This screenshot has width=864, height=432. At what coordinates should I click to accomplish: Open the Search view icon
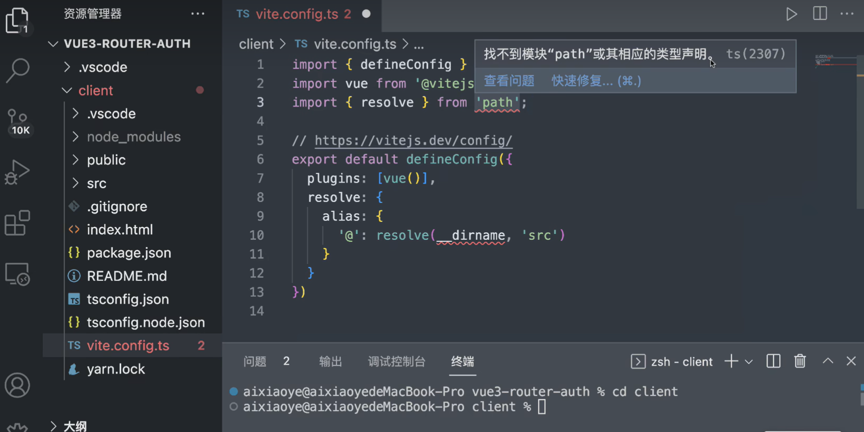pyautogui.click(x=17, y=70)
